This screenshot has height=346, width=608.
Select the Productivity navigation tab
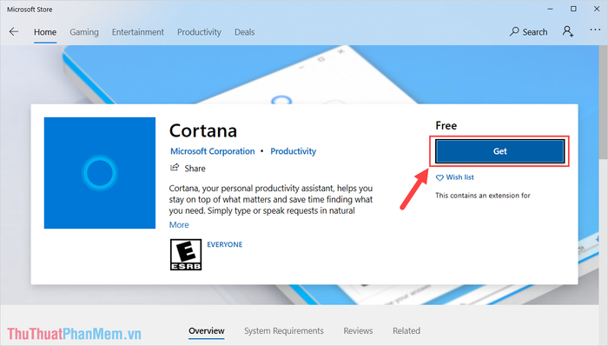[199, 32]
